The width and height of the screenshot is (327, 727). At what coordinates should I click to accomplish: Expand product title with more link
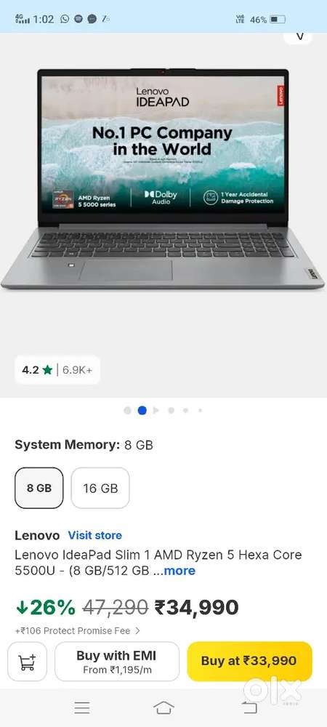tap(179, 570)
